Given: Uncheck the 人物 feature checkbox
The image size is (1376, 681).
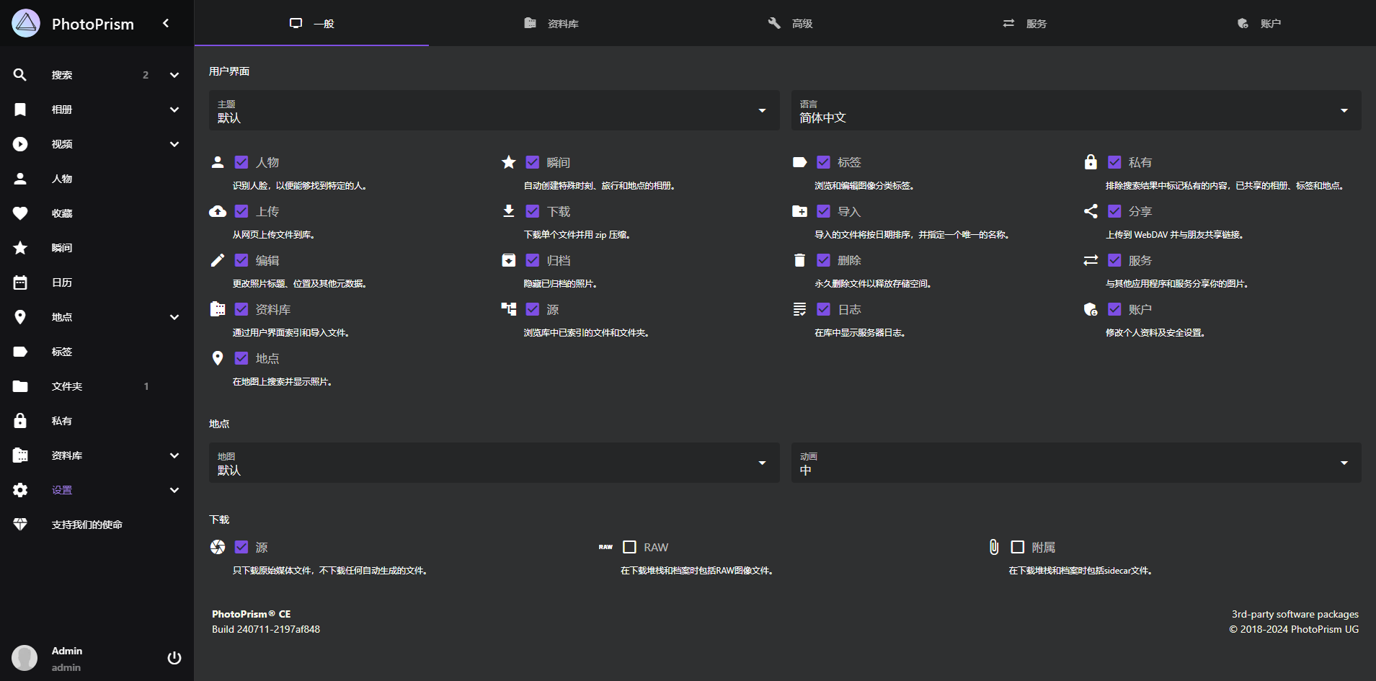Looking at the screenshot, I should pos(241,162).
